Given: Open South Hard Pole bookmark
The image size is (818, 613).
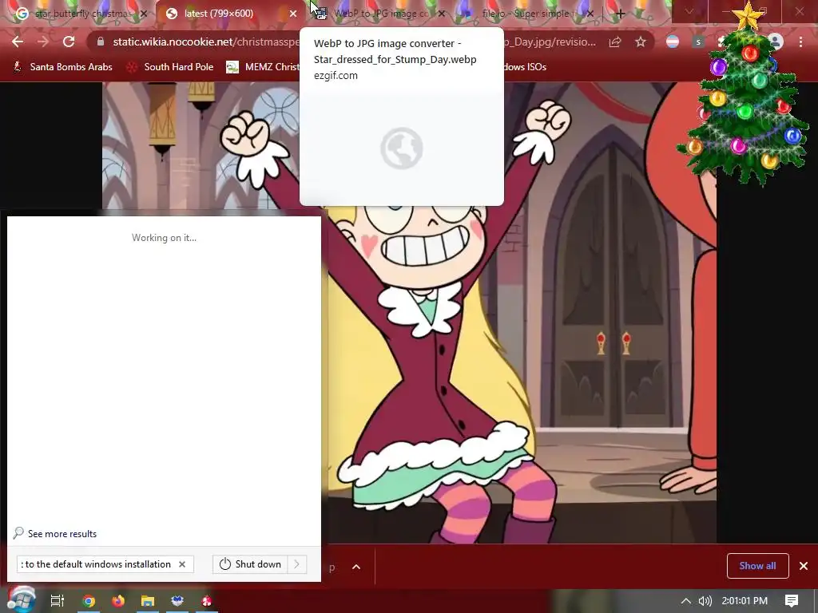Looking at the screenshot, I should click(x=171, y=67).
